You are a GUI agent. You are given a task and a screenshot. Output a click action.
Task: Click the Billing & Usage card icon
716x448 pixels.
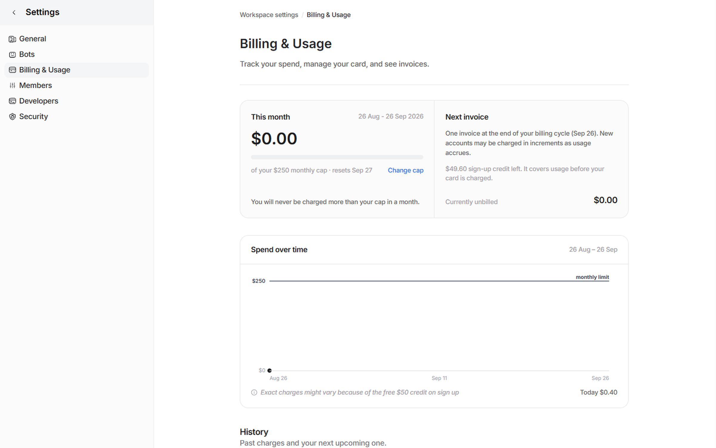[x=12, y=70]
